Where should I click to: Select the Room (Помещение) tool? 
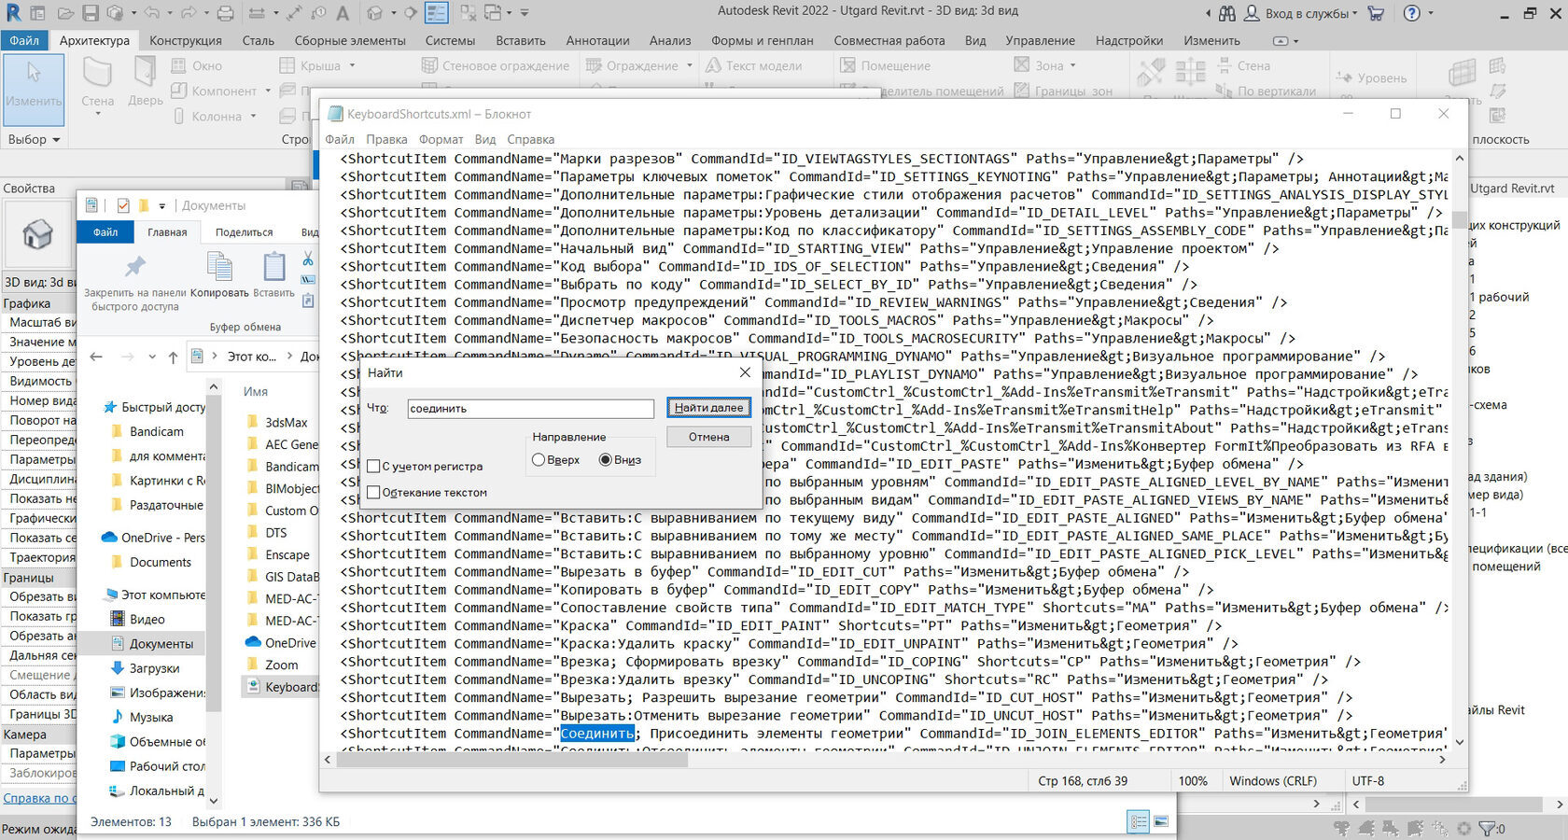[885, 65]
